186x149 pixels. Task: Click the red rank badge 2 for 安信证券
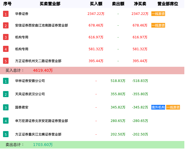coord(6,25)
